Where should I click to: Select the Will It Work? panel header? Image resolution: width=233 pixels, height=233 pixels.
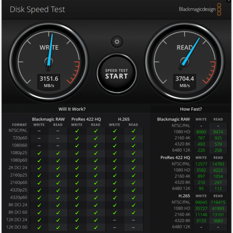pos(72,109)
